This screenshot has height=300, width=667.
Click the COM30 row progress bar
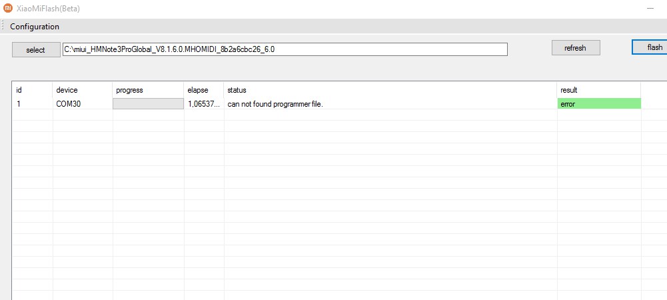148,104
